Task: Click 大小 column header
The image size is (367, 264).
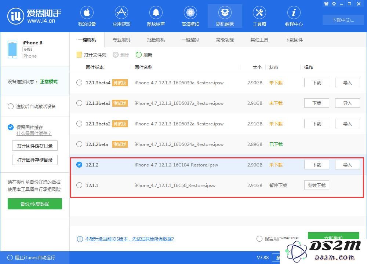Action: 257,67
